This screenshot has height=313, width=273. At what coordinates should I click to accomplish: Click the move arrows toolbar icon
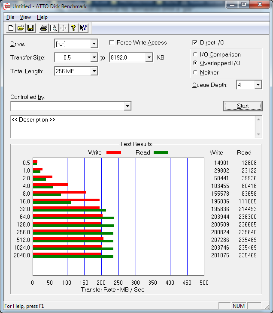coord(63,28)
